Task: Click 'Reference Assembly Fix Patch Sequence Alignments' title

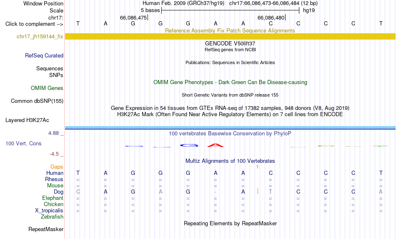Action: [x=230, y=30]
